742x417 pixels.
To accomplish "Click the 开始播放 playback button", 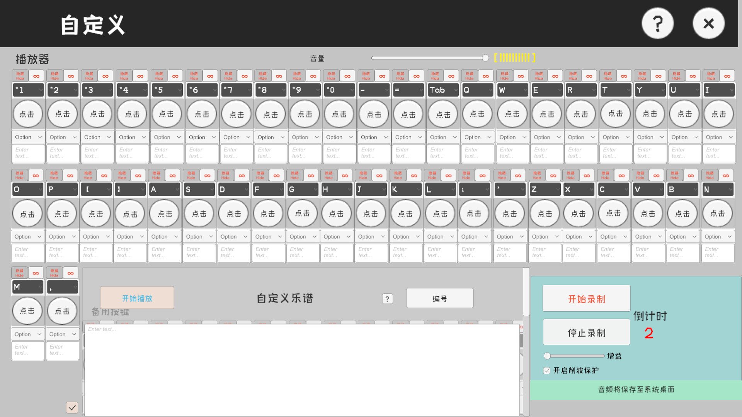I will 137,298.
